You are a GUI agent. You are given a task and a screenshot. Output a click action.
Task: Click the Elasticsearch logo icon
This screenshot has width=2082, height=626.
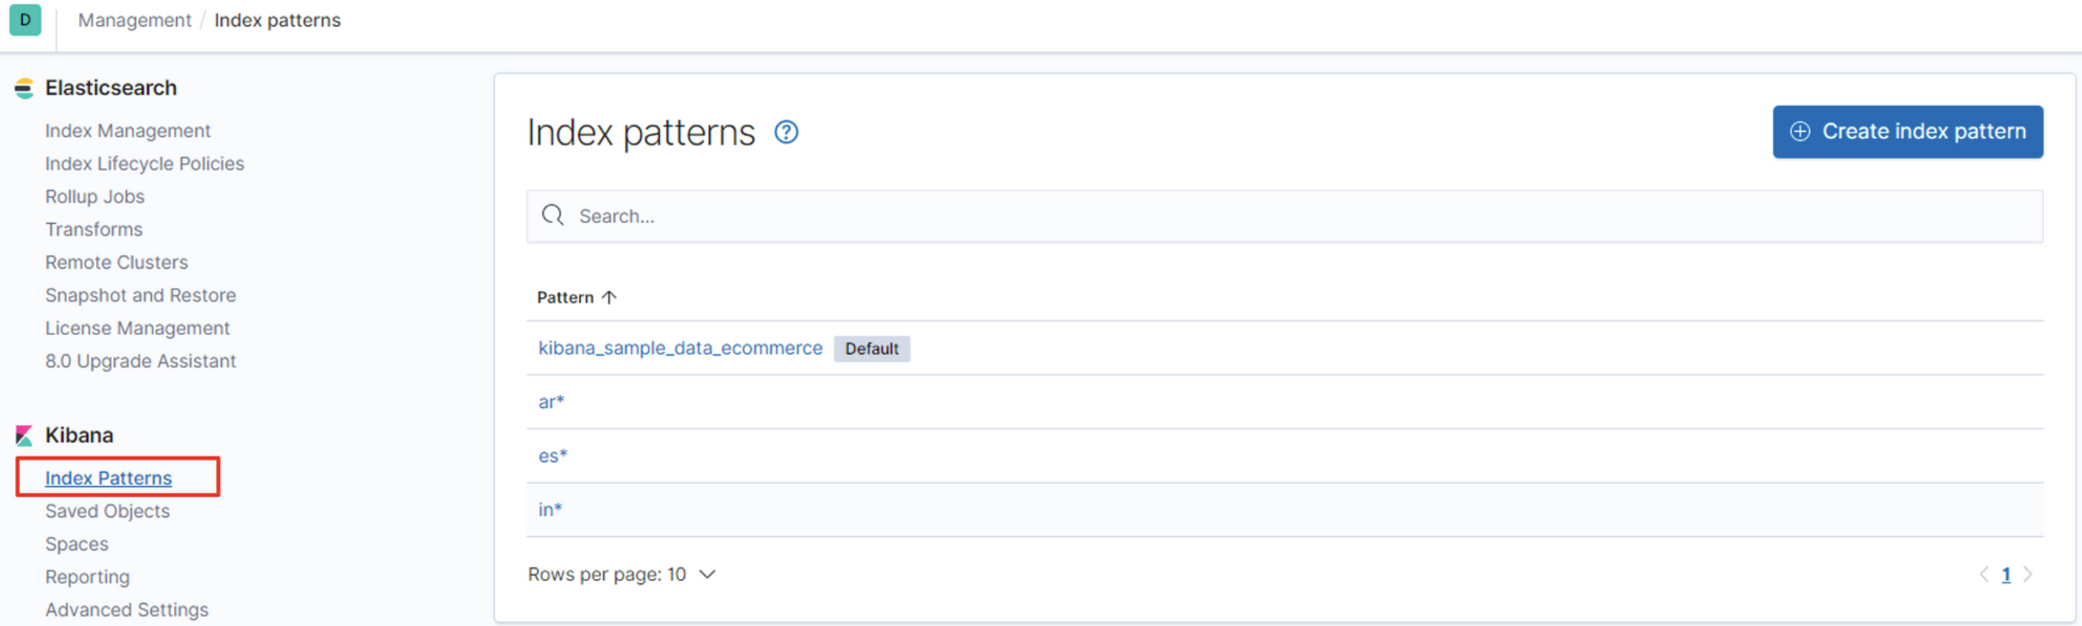pyautogui.click(x=24, y=88)
